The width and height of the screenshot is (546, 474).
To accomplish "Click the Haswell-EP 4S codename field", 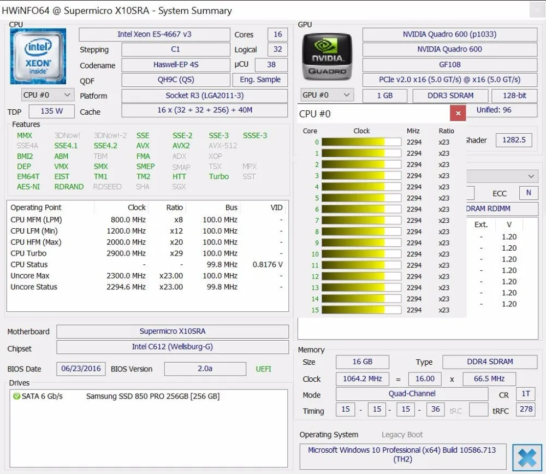I will click(x=175, y=65).
